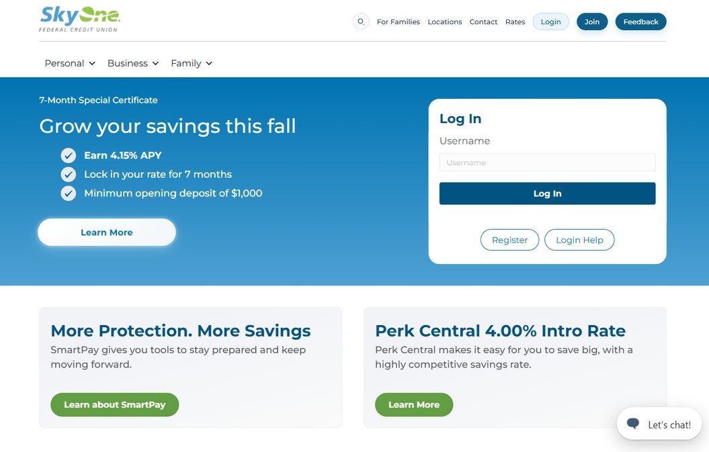Screen dimensions: 709x452
Task: Click checkmark icon beside Earn 4.15% APY
Action: [69, 156]
